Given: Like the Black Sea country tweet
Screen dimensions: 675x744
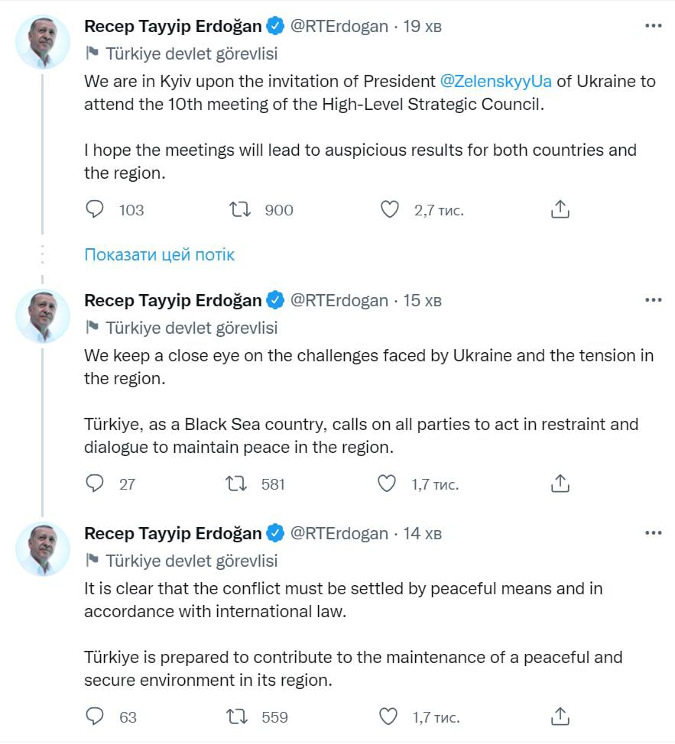Looking at the screenshot, I should pyautogui.click(x=388, y=484).
